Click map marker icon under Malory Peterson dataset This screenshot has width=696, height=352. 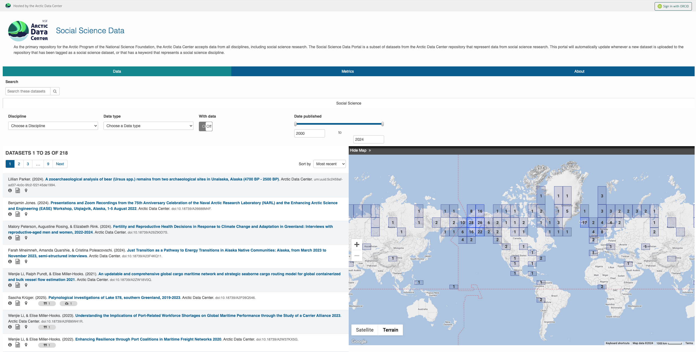26,238
